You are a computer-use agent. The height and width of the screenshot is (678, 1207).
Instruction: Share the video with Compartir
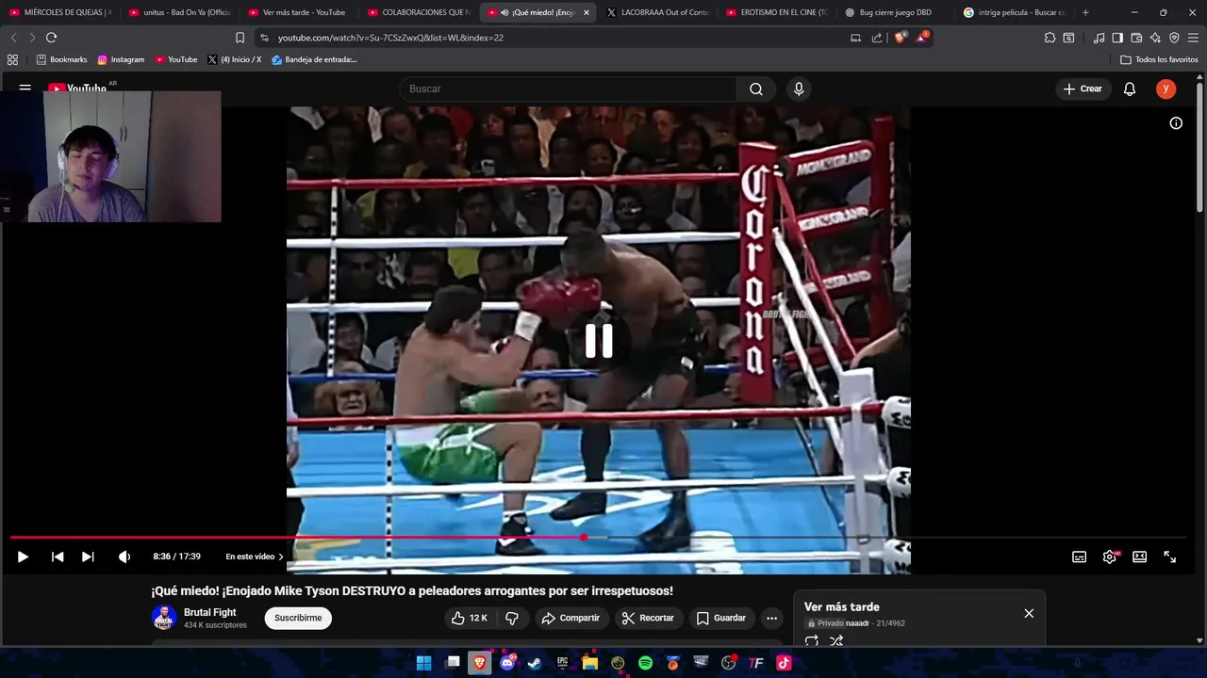point(570,618)
